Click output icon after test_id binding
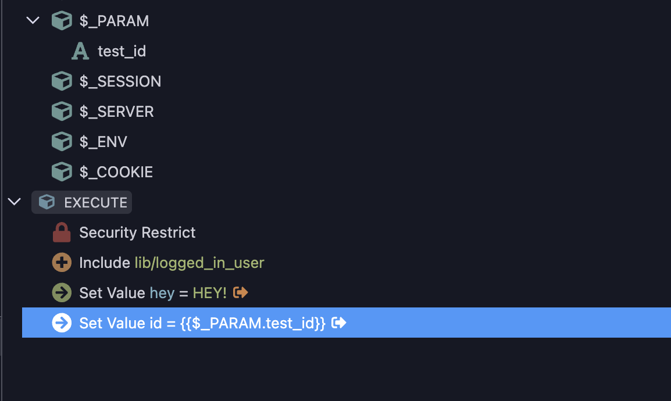This screenshot has width=671, height=401. click(339, 323)
